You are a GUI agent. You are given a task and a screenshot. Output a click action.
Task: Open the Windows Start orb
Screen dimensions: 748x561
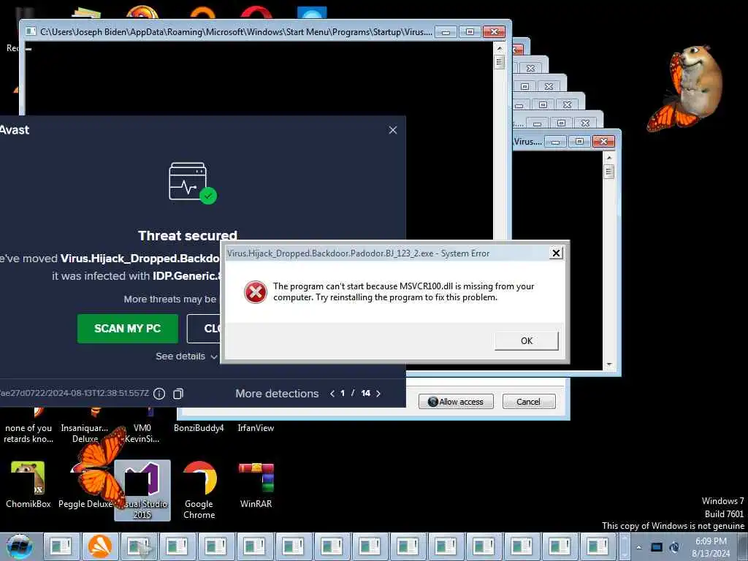coord(20,546)
